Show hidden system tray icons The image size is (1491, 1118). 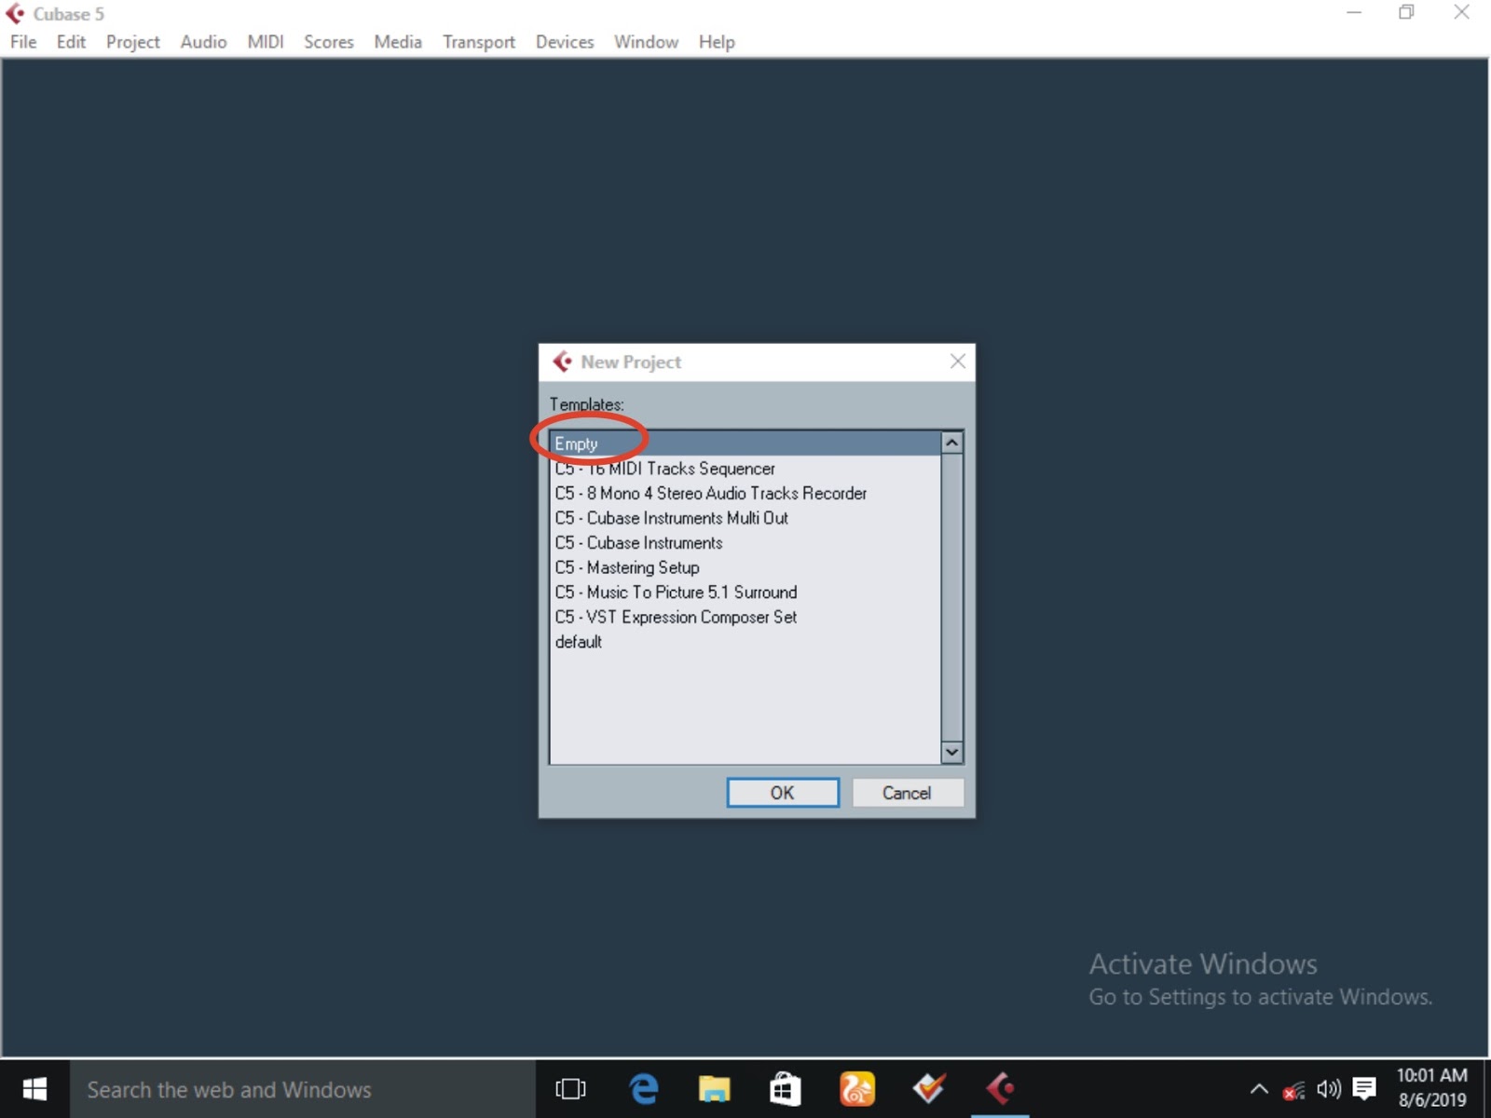click(x=1259, y=1089)
